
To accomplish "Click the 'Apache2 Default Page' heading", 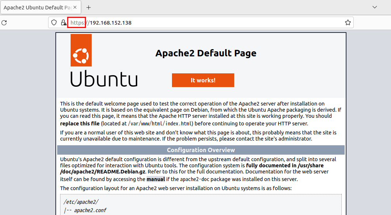I will coord(206,53).
